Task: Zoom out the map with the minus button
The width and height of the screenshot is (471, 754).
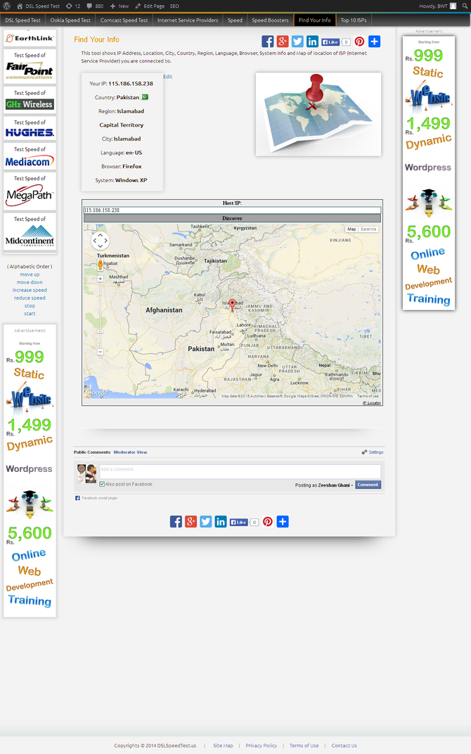Action: pyautogui.click(x=101, y=352)
